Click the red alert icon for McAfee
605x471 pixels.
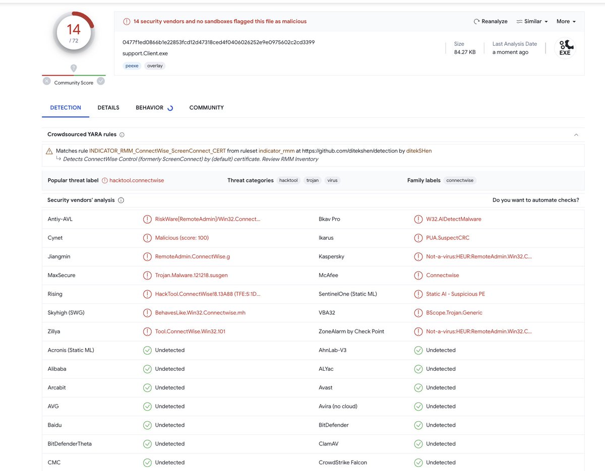pos(418,276)
